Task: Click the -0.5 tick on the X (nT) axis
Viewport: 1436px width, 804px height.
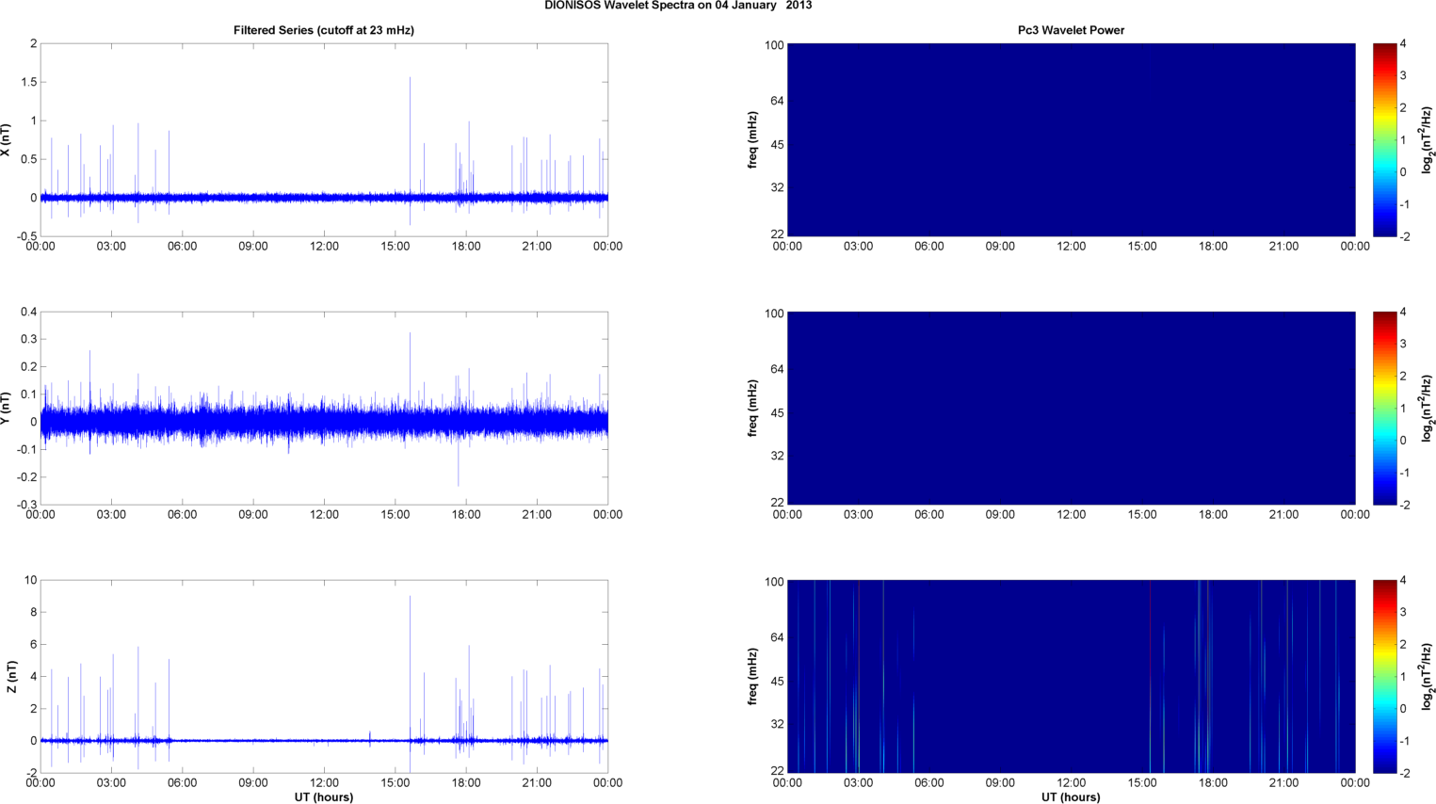Action: point(26,236)
